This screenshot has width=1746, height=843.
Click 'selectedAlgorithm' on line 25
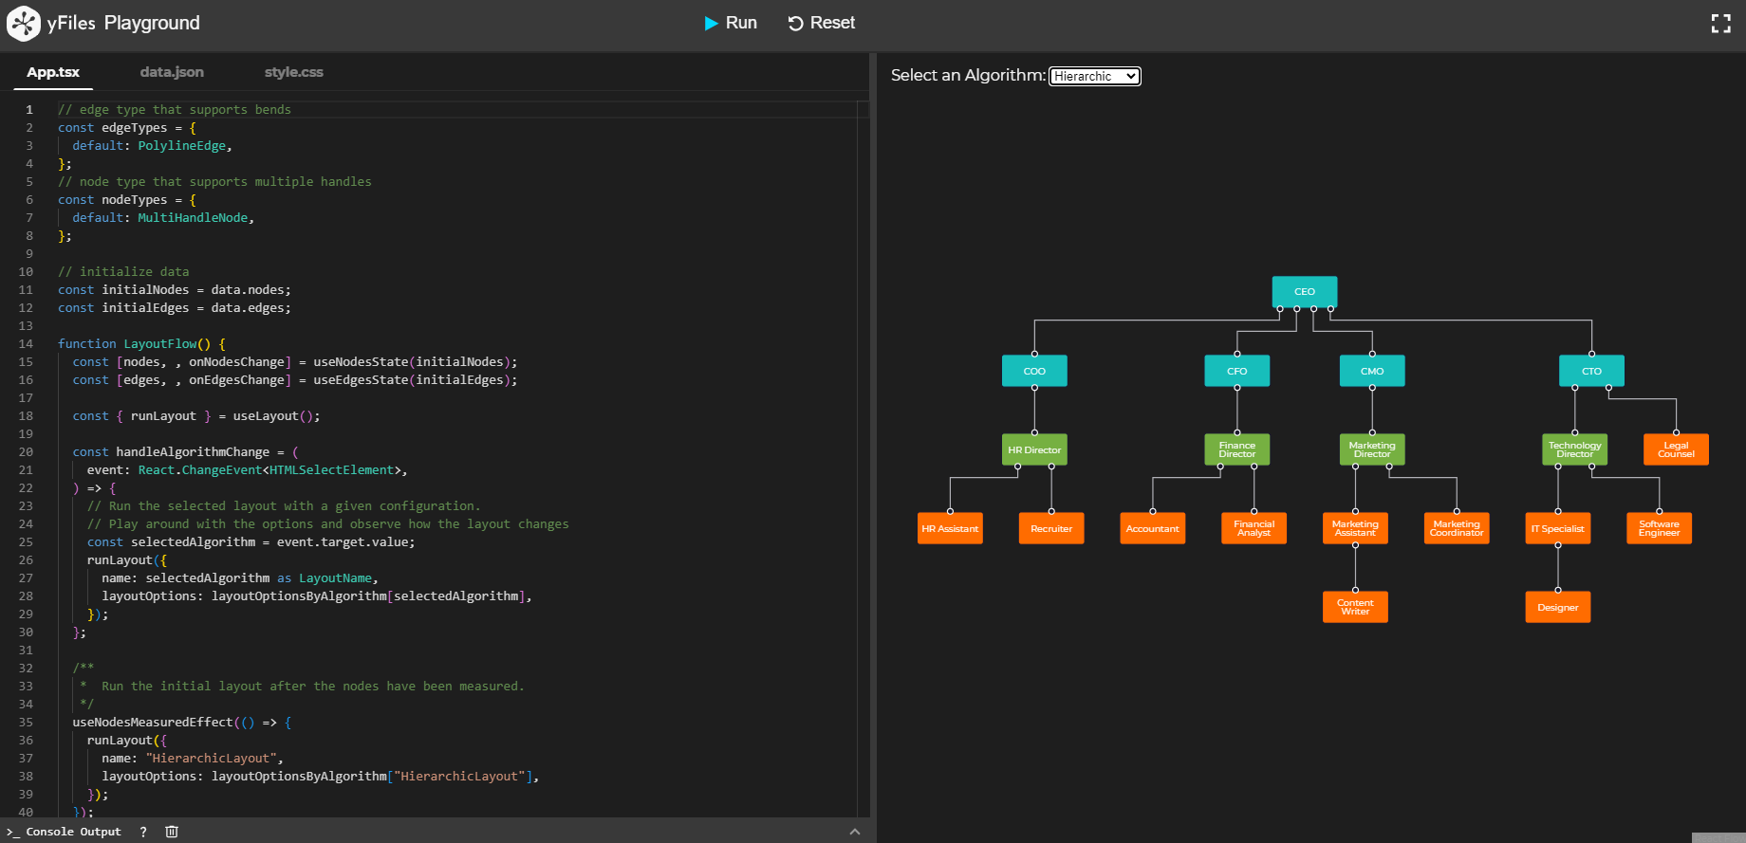(x=193, y=542)
